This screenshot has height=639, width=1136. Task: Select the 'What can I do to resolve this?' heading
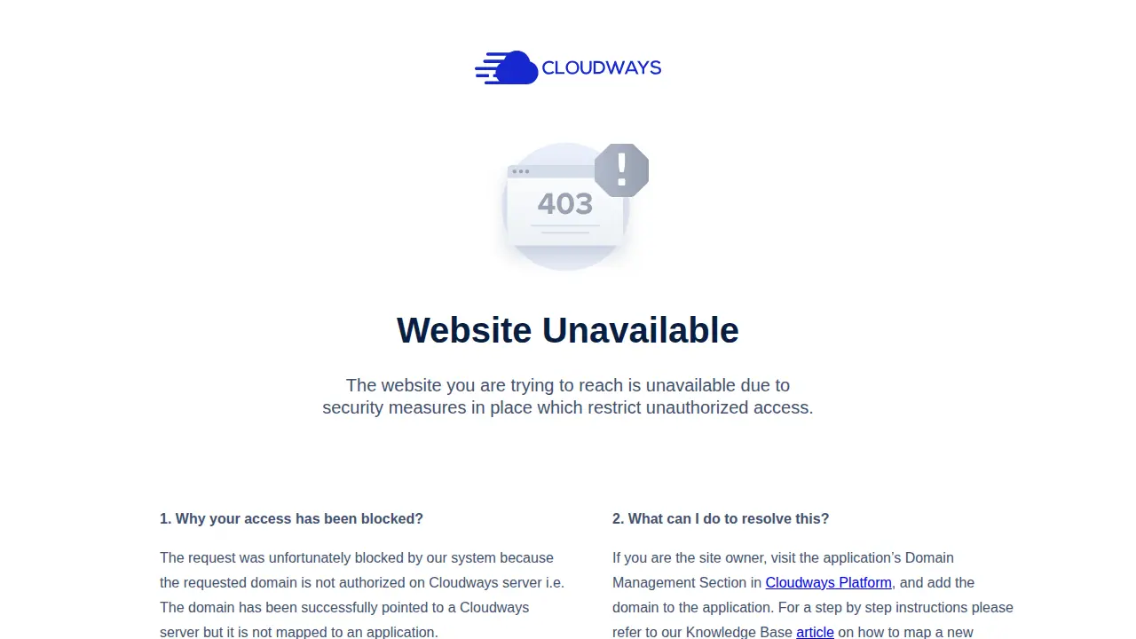pyautogui.click(x=721, y=518)
